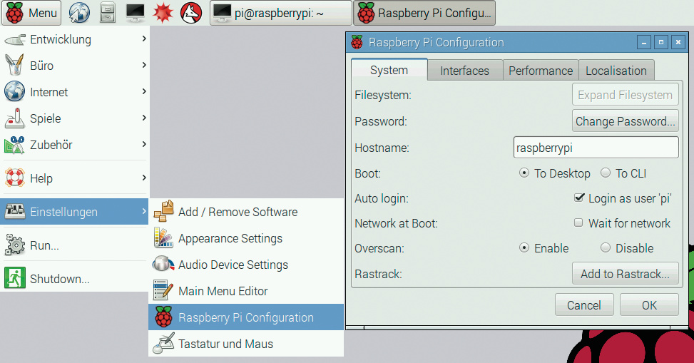Select Disable for Overscan
694x363 pixels.
point(606,248)
